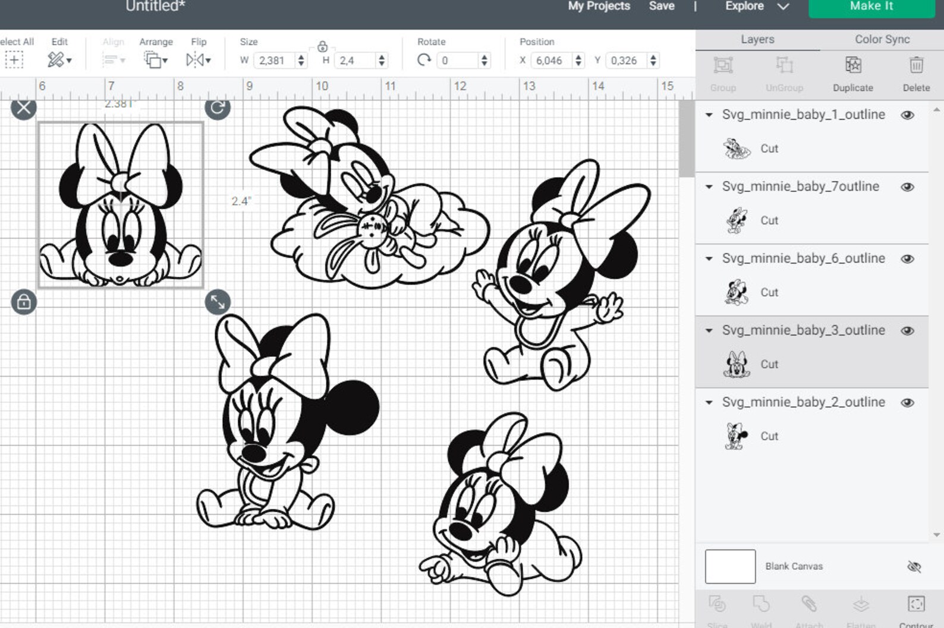The image size is (944, 628).
Task: Open My Projects
Action: point(599,6)
